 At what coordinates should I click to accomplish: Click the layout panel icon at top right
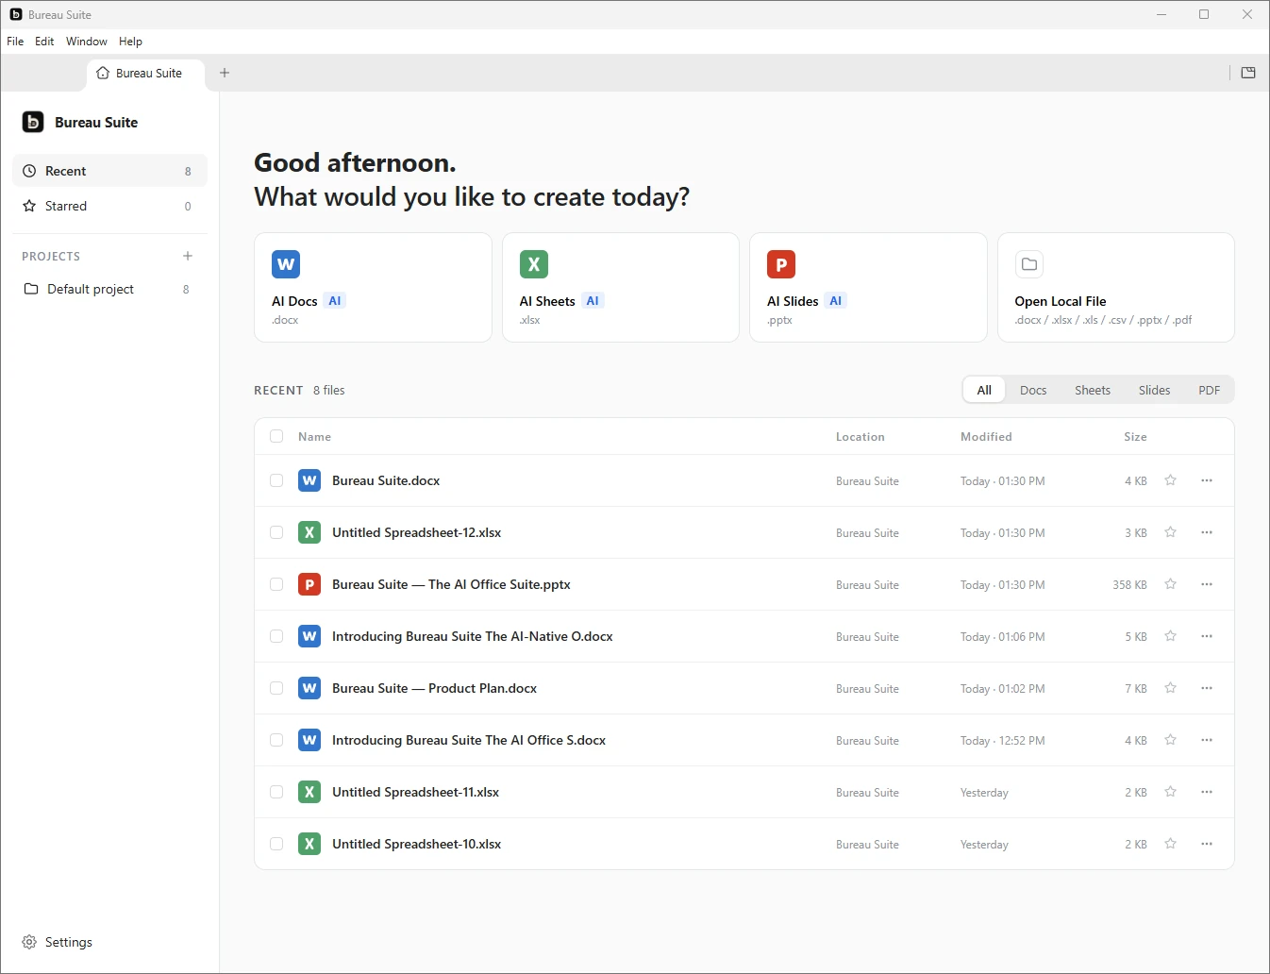pos(1248,73)
